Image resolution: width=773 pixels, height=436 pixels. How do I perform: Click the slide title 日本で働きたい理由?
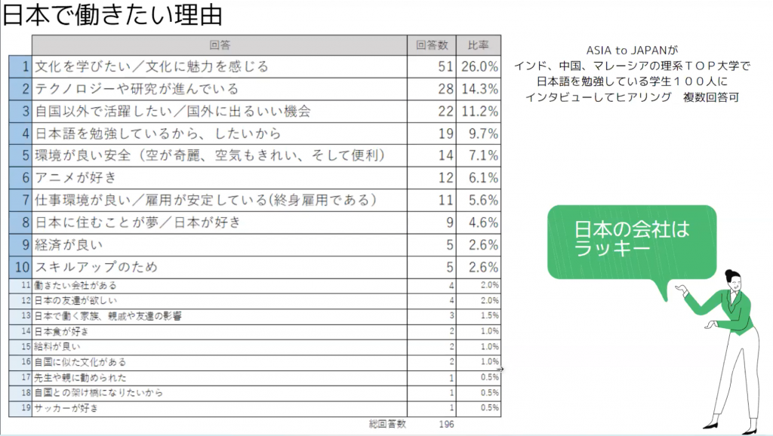(112, 15)
